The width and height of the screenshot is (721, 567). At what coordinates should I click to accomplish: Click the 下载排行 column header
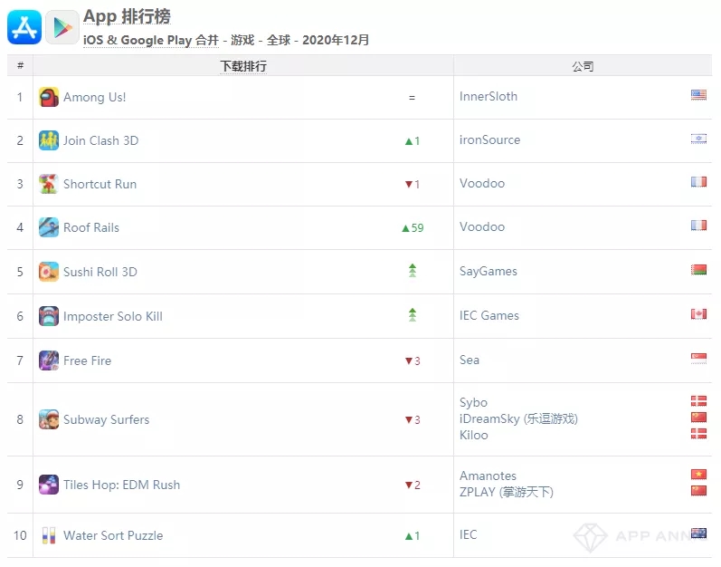[243, 66]
